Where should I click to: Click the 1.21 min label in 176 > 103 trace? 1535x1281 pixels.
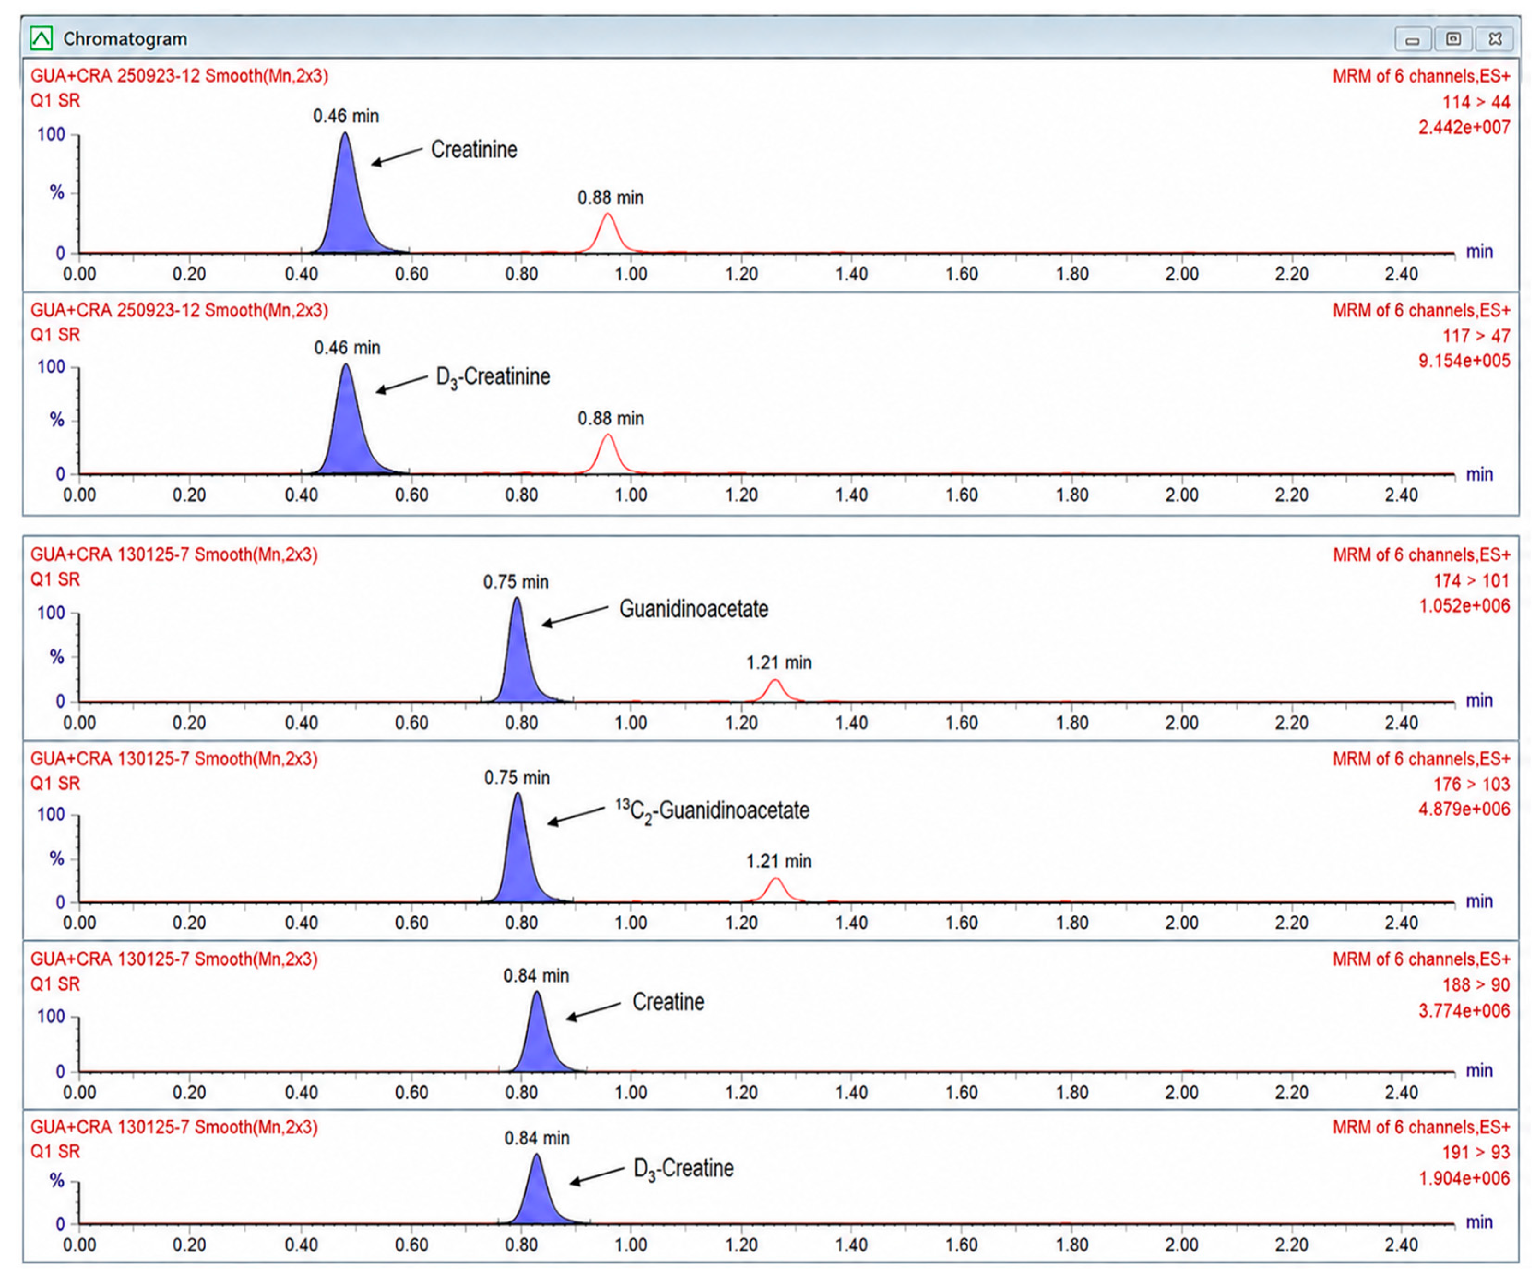pos(779,861)
